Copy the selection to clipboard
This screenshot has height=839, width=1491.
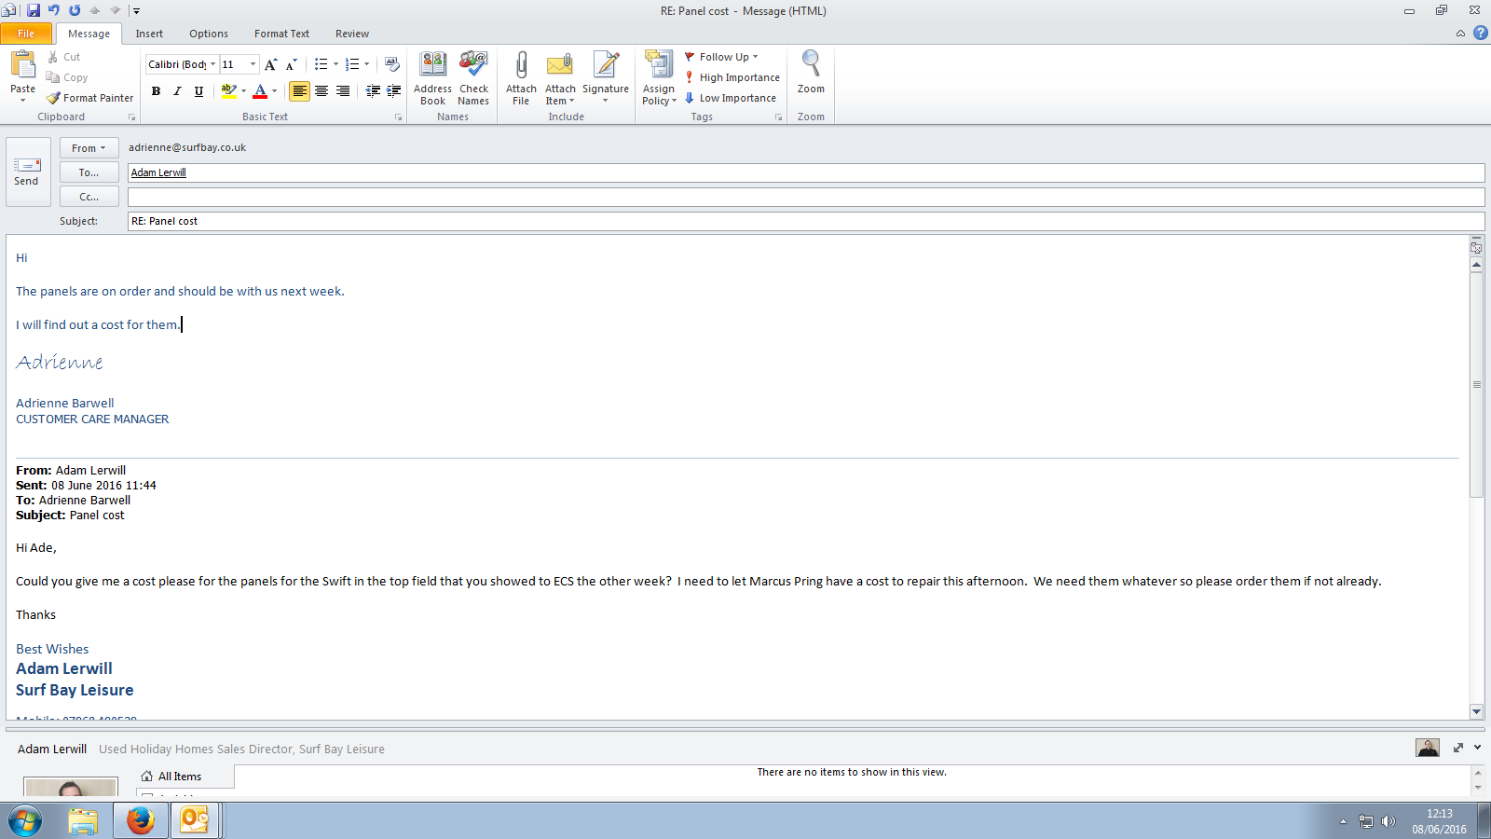67,77
